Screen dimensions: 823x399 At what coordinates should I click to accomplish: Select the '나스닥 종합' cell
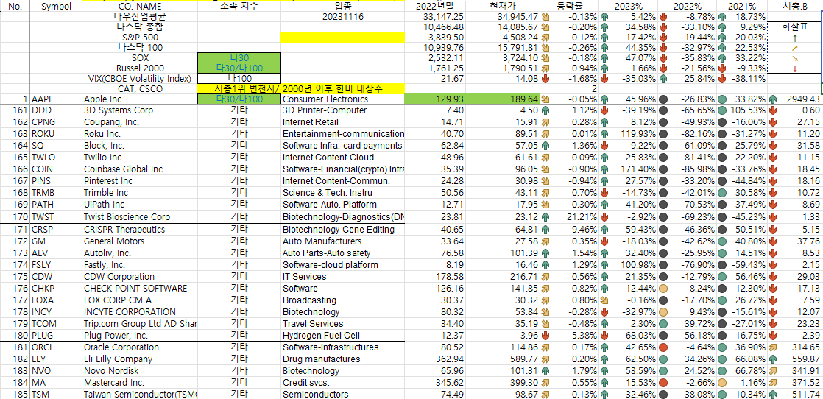140,27
